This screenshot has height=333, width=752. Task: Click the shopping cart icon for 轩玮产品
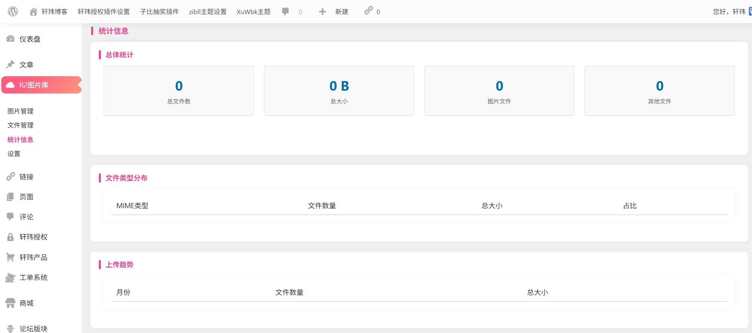point(10,257)
